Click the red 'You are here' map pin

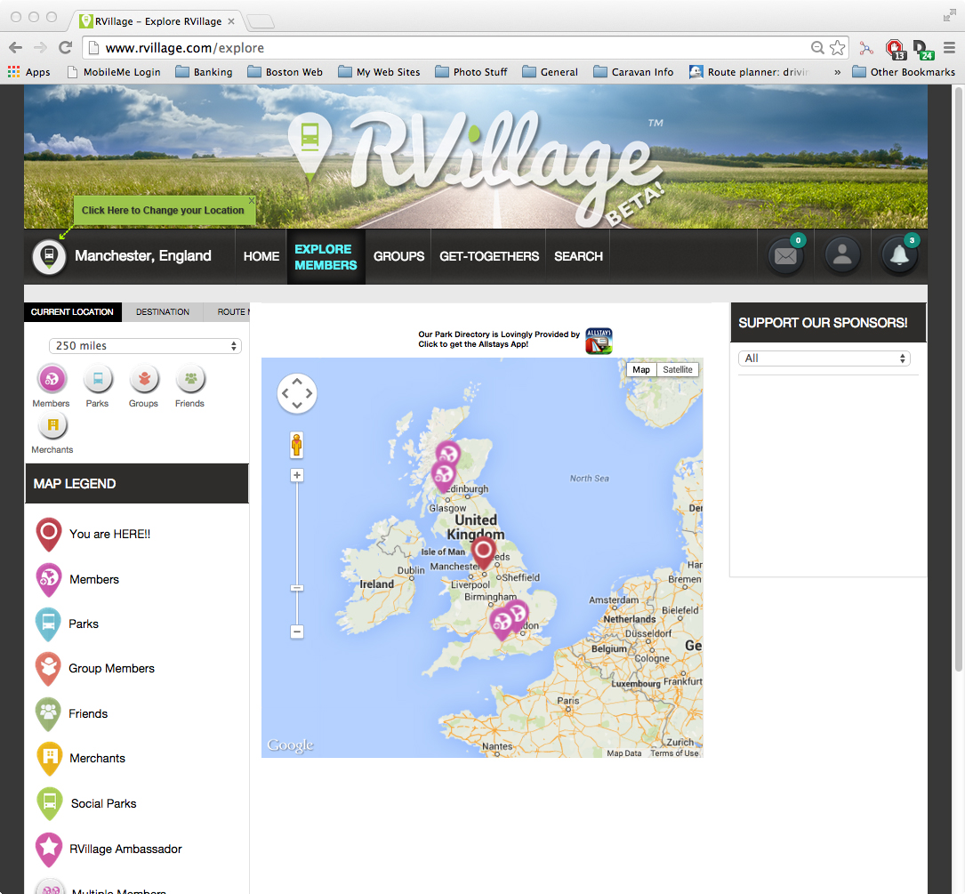click(483, 552)
